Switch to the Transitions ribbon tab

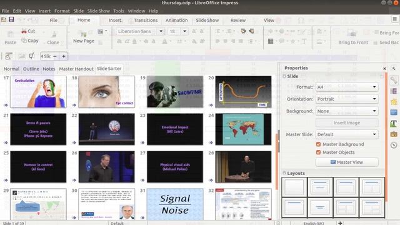pyautogui.click(x=146, y=20)
